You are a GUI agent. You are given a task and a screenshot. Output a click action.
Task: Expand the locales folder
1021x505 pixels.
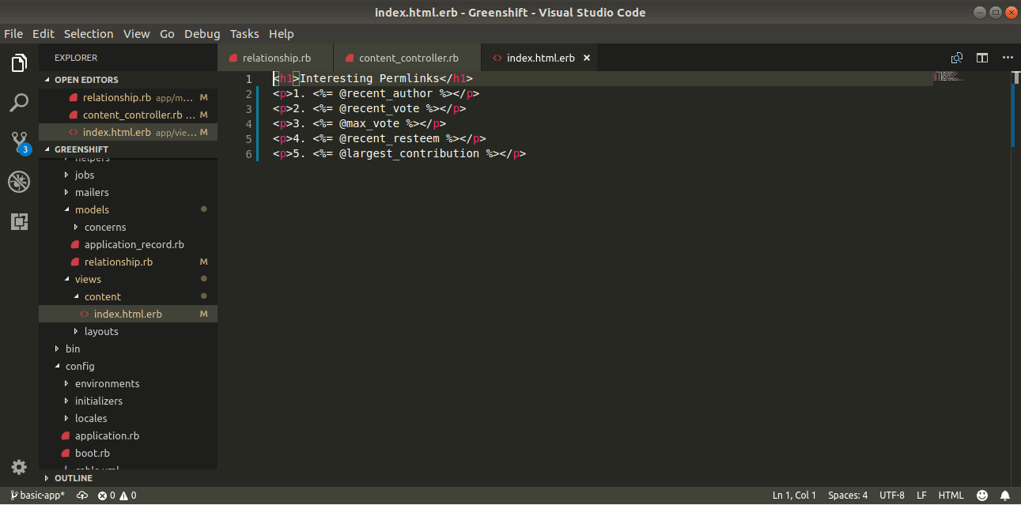(128, 418)
